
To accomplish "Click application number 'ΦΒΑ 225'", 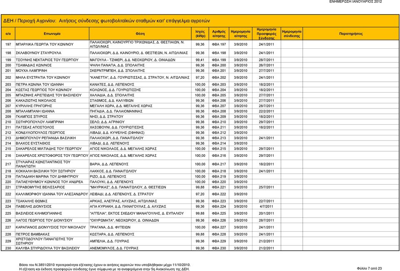I will tap(219, 213).
